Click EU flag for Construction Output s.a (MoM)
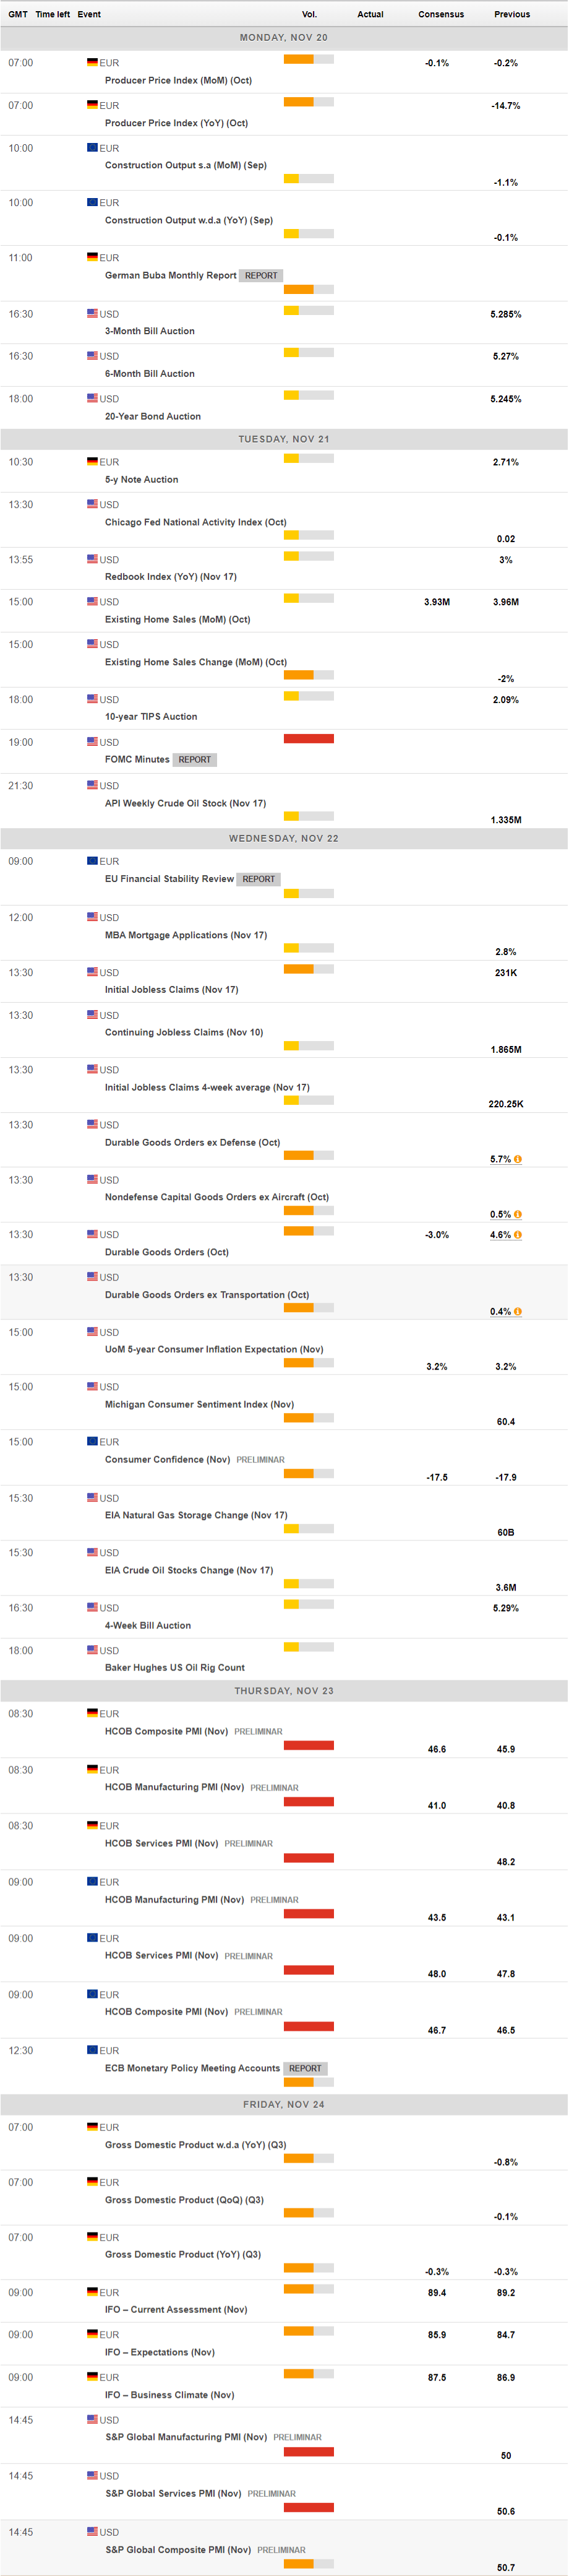Screen dimensions: 569x2576 (x=92, y=147)
